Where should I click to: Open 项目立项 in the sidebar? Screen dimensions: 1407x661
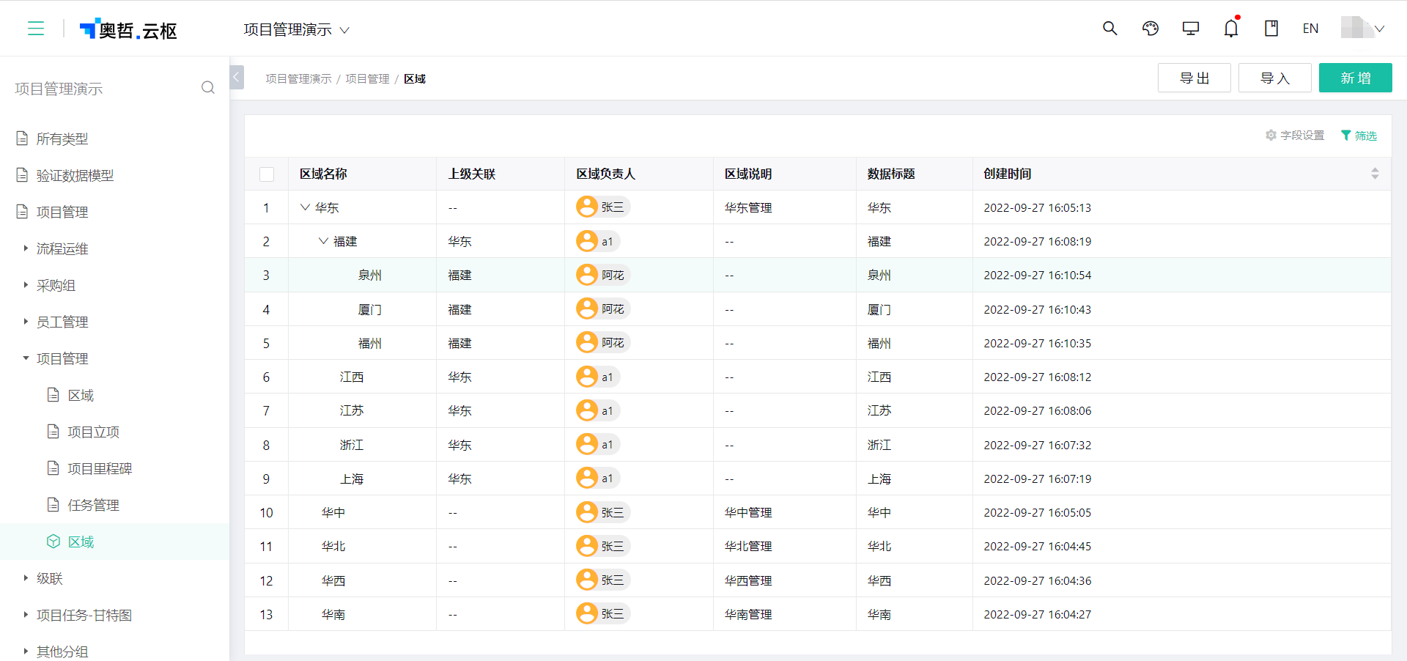93,432
